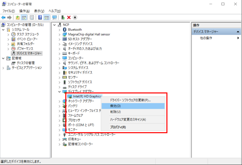
Task: Expand the Bluetooth category
Action: pos(59,30)
